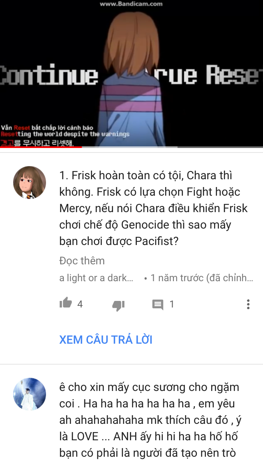
Task: Seek to the gray buffered section of timeline
Action: point(129,147)
